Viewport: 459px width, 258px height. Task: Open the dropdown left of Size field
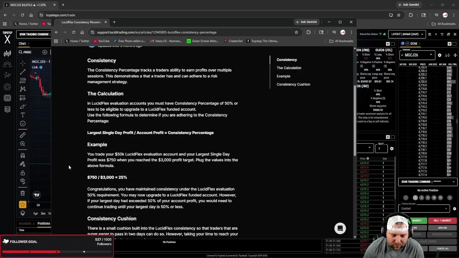click(x=365, y=148)
